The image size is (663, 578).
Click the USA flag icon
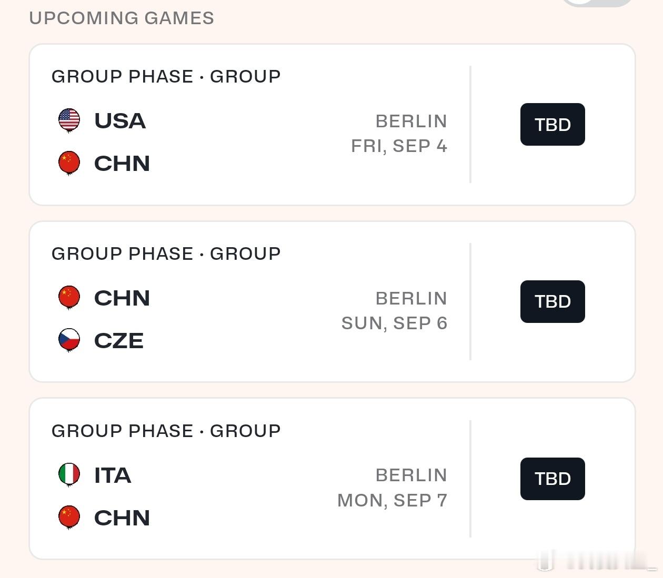69,120
